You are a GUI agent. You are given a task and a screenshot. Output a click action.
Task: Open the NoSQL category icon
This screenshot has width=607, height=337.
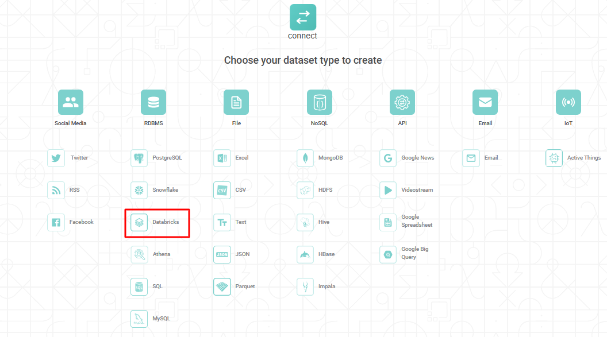click(x=319, y=102)
